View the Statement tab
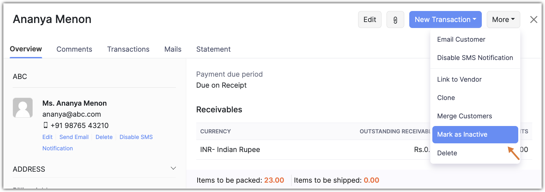Image resolution: width=545 pixels, height=192 pixels. tap(213, 49)
